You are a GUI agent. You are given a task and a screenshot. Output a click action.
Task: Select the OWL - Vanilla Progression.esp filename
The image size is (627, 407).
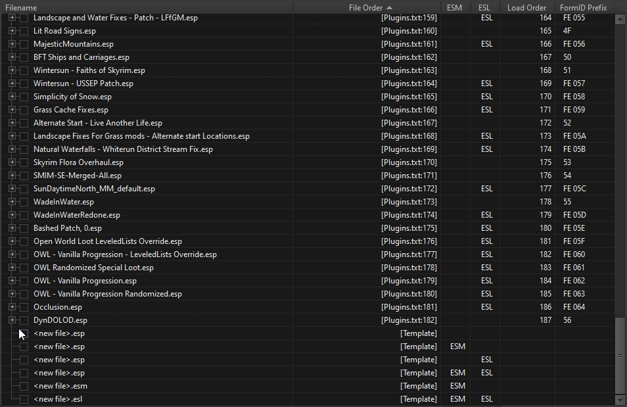pos(85,281)
